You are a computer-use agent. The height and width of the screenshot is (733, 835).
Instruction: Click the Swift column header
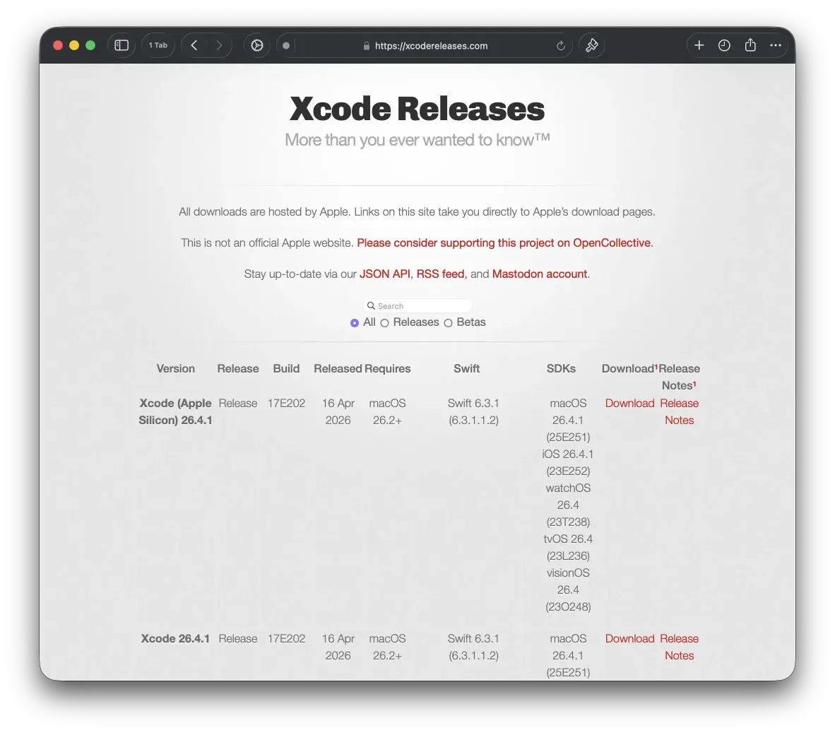tap(466, 369)
